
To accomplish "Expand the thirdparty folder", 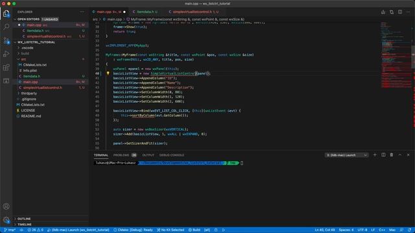I will click(29, 93).
